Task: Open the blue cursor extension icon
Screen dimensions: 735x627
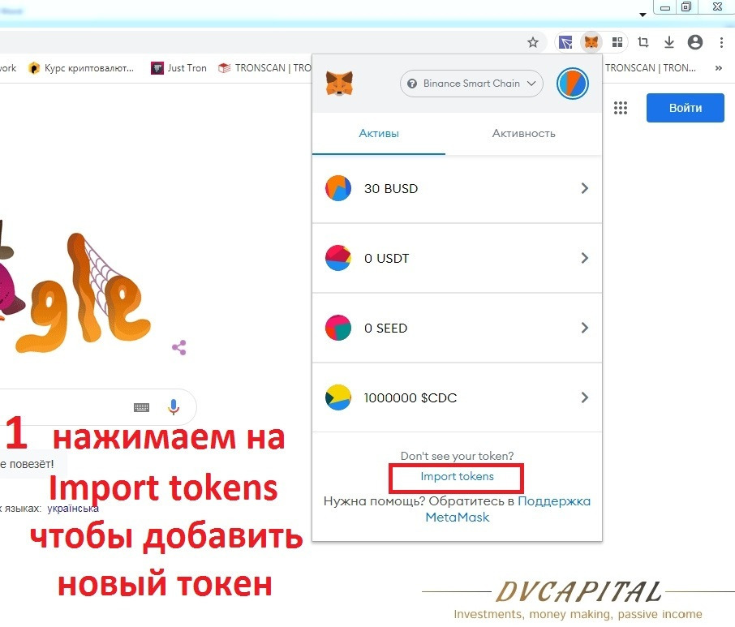Action: (565, 43)
